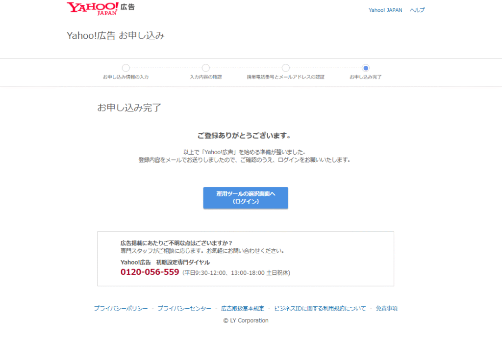
Task: Click the filled お申し込み完了 step dot
Action: (367, 68)
